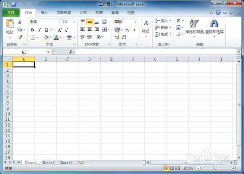Select column D header
The height and width of the screenshot is (174, 244).
(x=90, y=59)
